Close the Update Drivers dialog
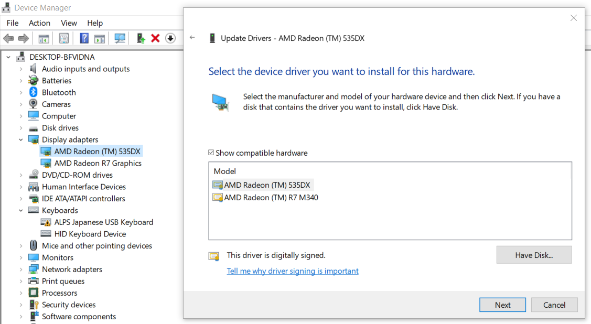The width and height of the screenshot is (591, 324). 573,18
